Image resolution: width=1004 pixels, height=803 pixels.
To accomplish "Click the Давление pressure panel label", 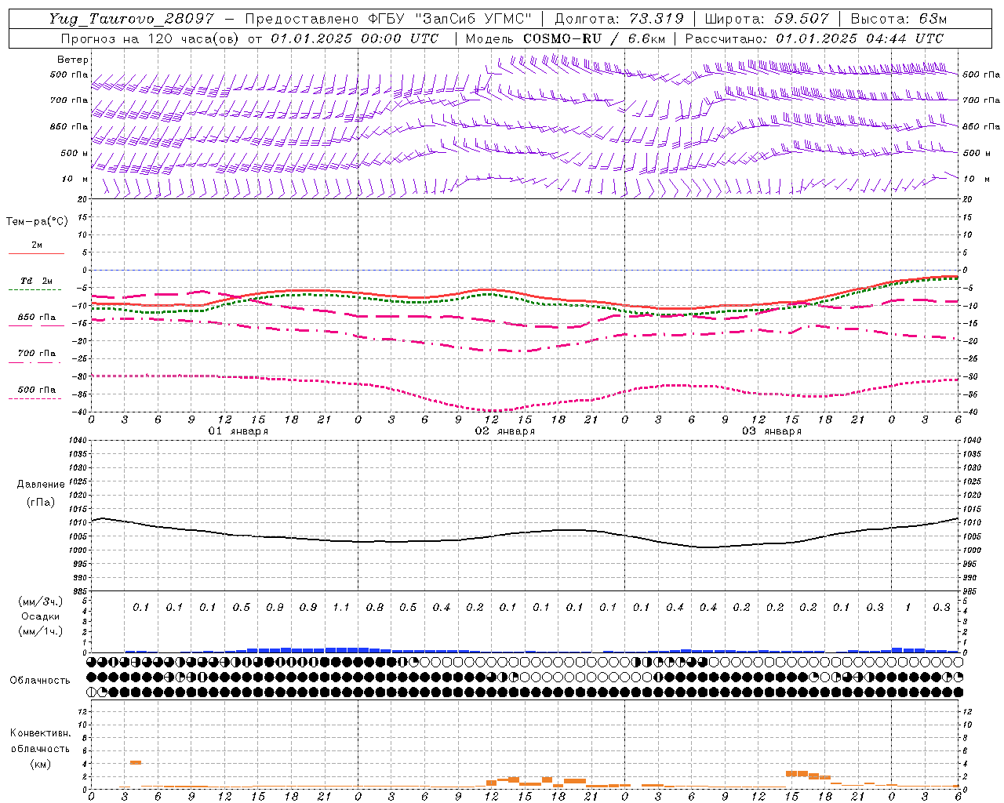I will [41, 485].
